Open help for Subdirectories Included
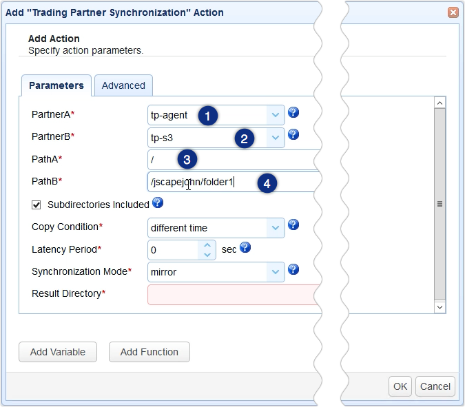465x407 pixels. click(158, 202)
